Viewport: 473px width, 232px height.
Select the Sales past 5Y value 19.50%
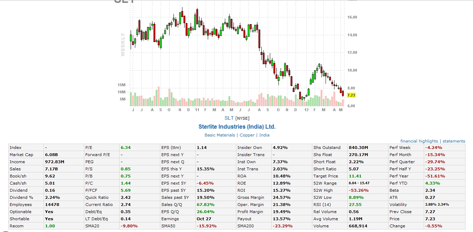[x=205, y=197]
